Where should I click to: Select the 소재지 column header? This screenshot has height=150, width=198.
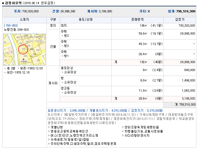coord(24,19)
